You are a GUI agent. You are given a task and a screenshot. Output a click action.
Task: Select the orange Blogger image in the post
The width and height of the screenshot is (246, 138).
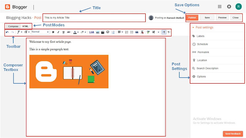coord(69,72)
